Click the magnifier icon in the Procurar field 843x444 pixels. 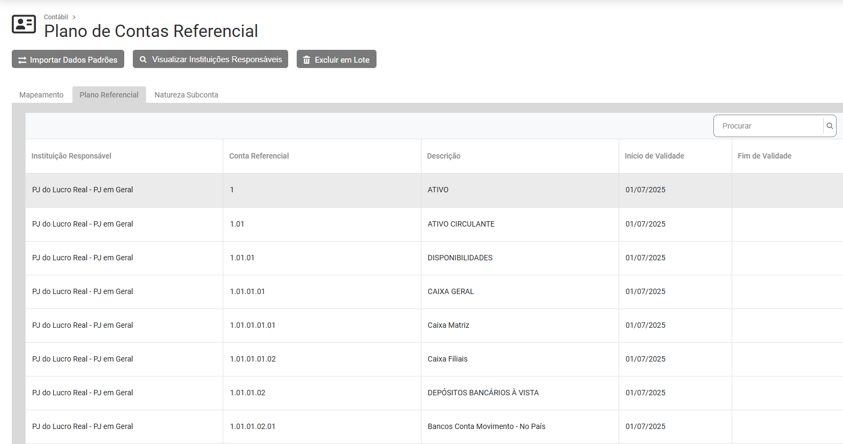point(830,126)
